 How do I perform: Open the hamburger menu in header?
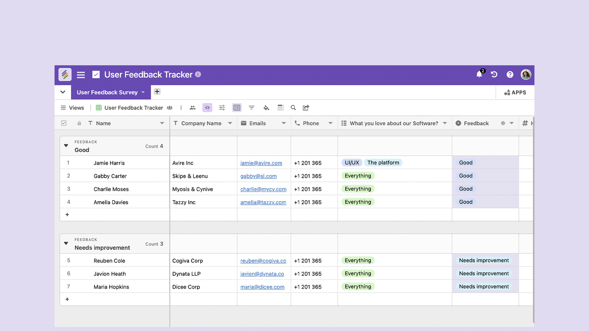coord(81,75)
